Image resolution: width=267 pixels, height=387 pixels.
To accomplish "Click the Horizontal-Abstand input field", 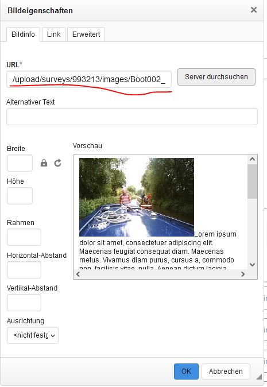I will (24, 270).
